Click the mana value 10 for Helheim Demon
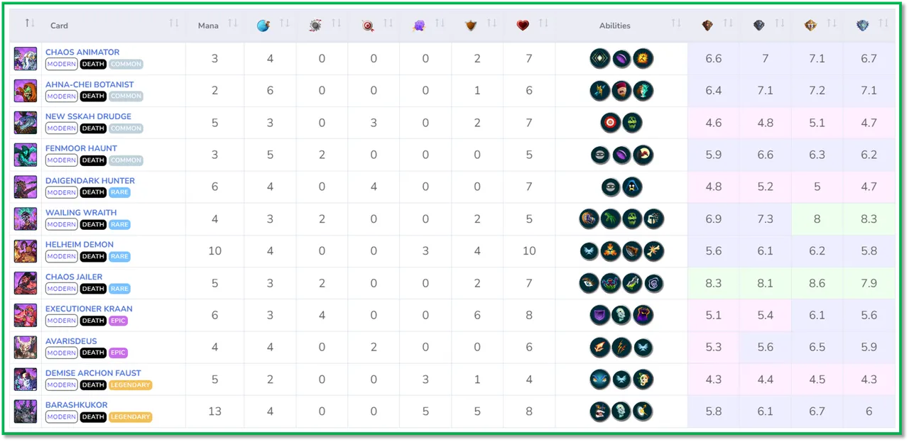Screen dimensions: 909x442 click(x=214, y=251)
